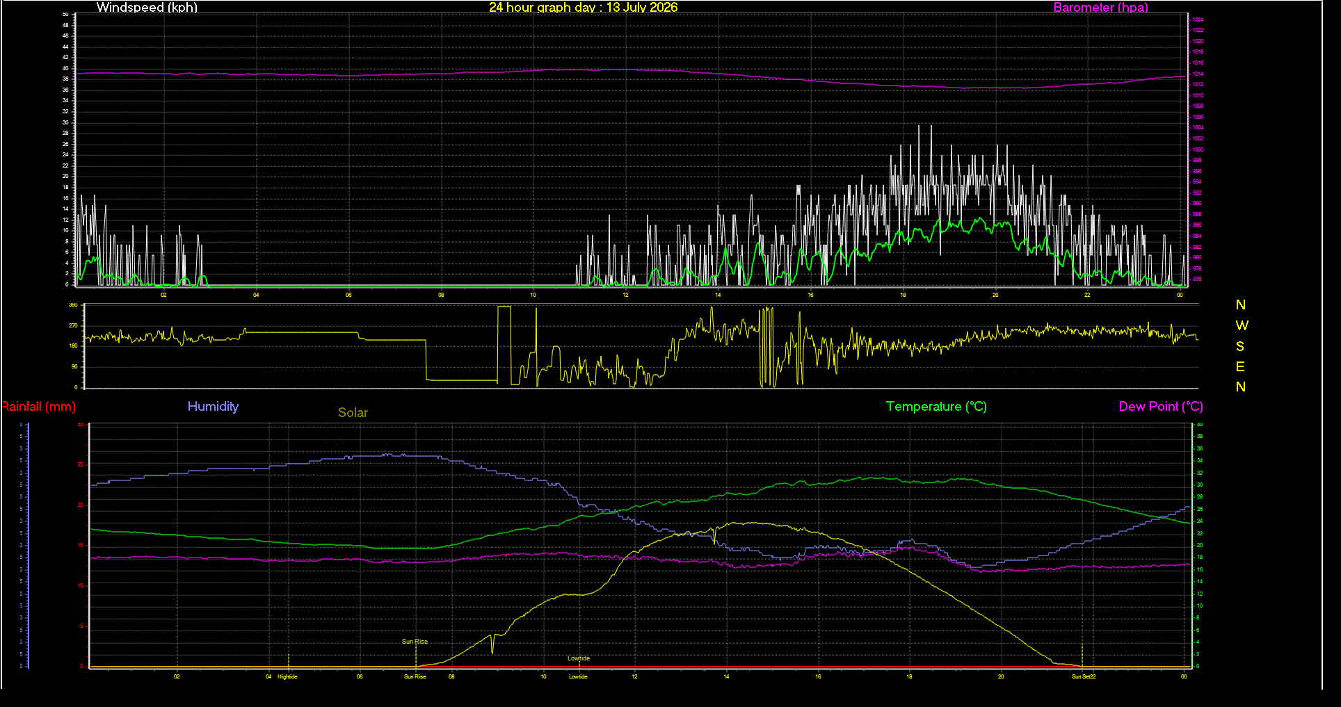The height and width of the screenshot is (707, 1341).
Task: Select "180" on the wind direction axis
Action: coord(73,346)
